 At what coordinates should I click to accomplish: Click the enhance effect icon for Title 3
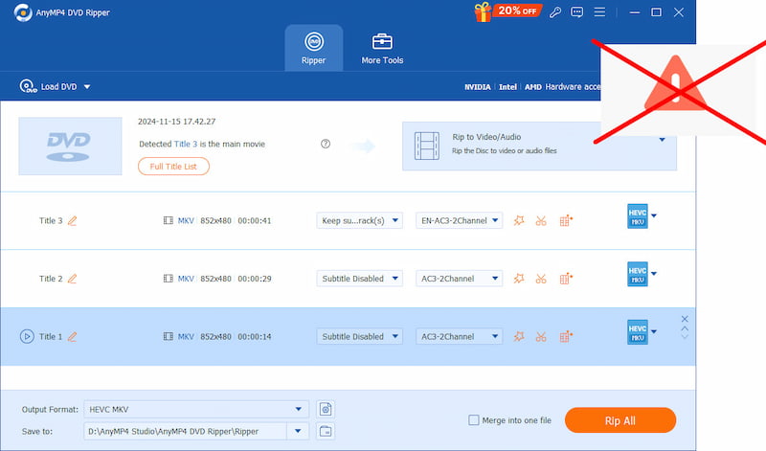tap(519, 221)
